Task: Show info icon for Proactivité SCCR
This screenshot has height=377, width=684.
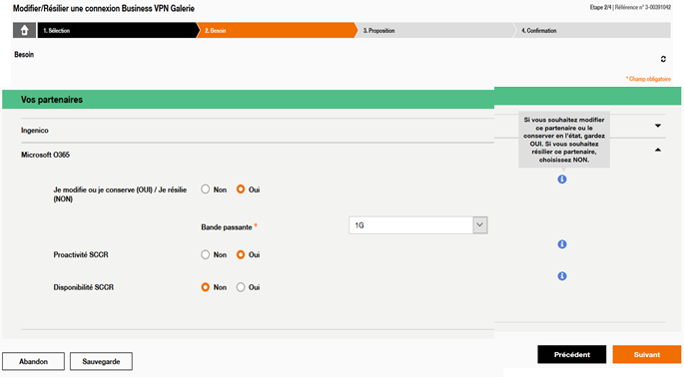Action: (562, 244)
